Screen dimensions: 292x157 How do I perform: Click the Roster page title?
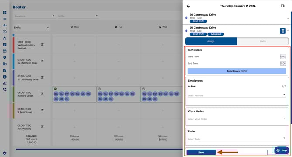click(19, 7)
